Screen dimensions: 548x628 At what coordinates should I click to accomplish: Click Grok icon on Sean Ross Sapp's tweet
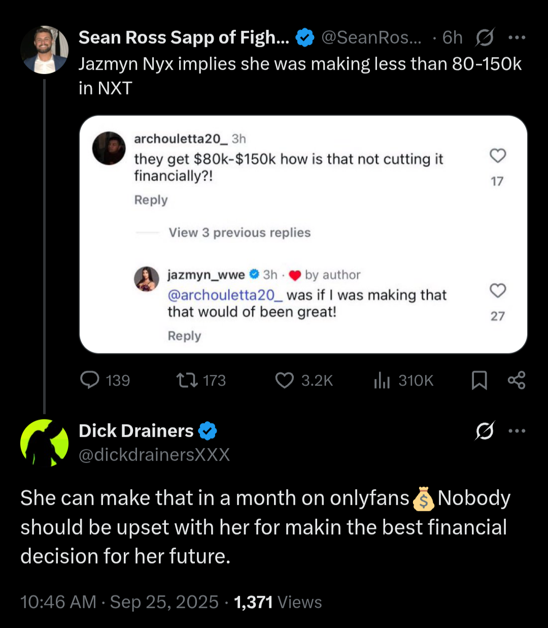click(x=485, y=38)
